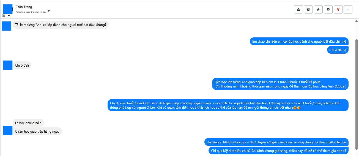The height and width of the screenshot is (156, 359).
Task: Mark conversation done with the checkmark icon
Action: (x=348, y=9)
